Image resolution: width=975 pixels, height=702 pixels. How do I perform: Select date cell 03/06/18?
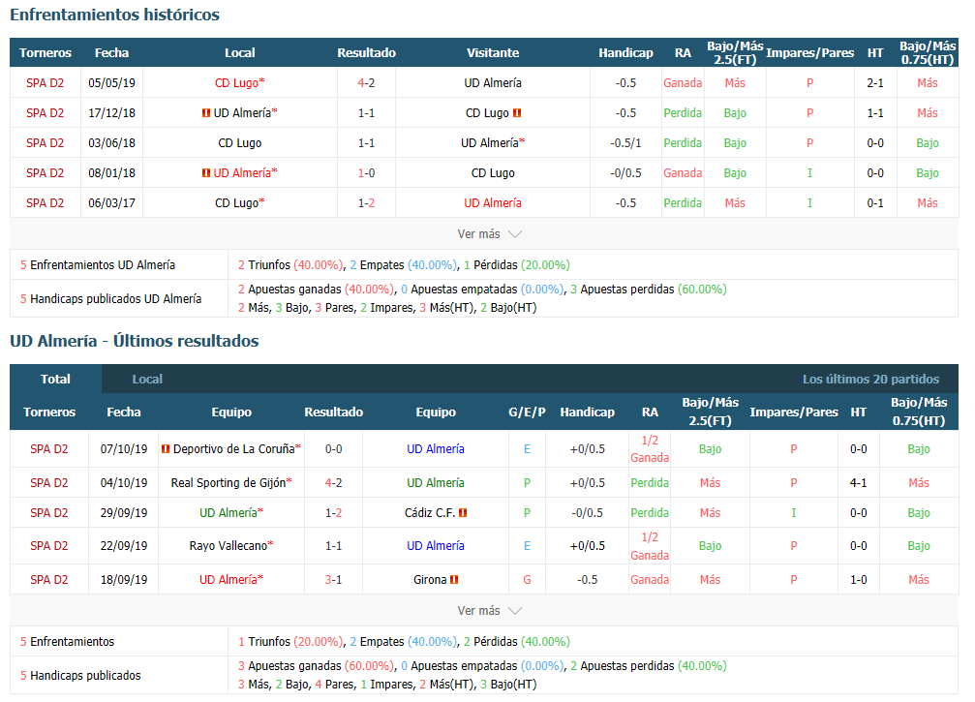112,143
